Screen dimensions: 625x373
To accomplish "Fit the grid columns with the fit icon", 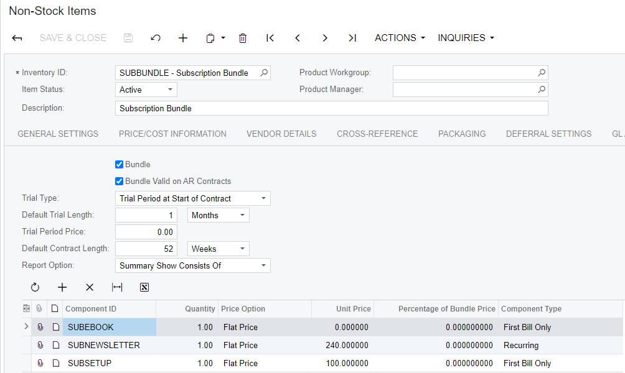I will (x=117, y=287).
